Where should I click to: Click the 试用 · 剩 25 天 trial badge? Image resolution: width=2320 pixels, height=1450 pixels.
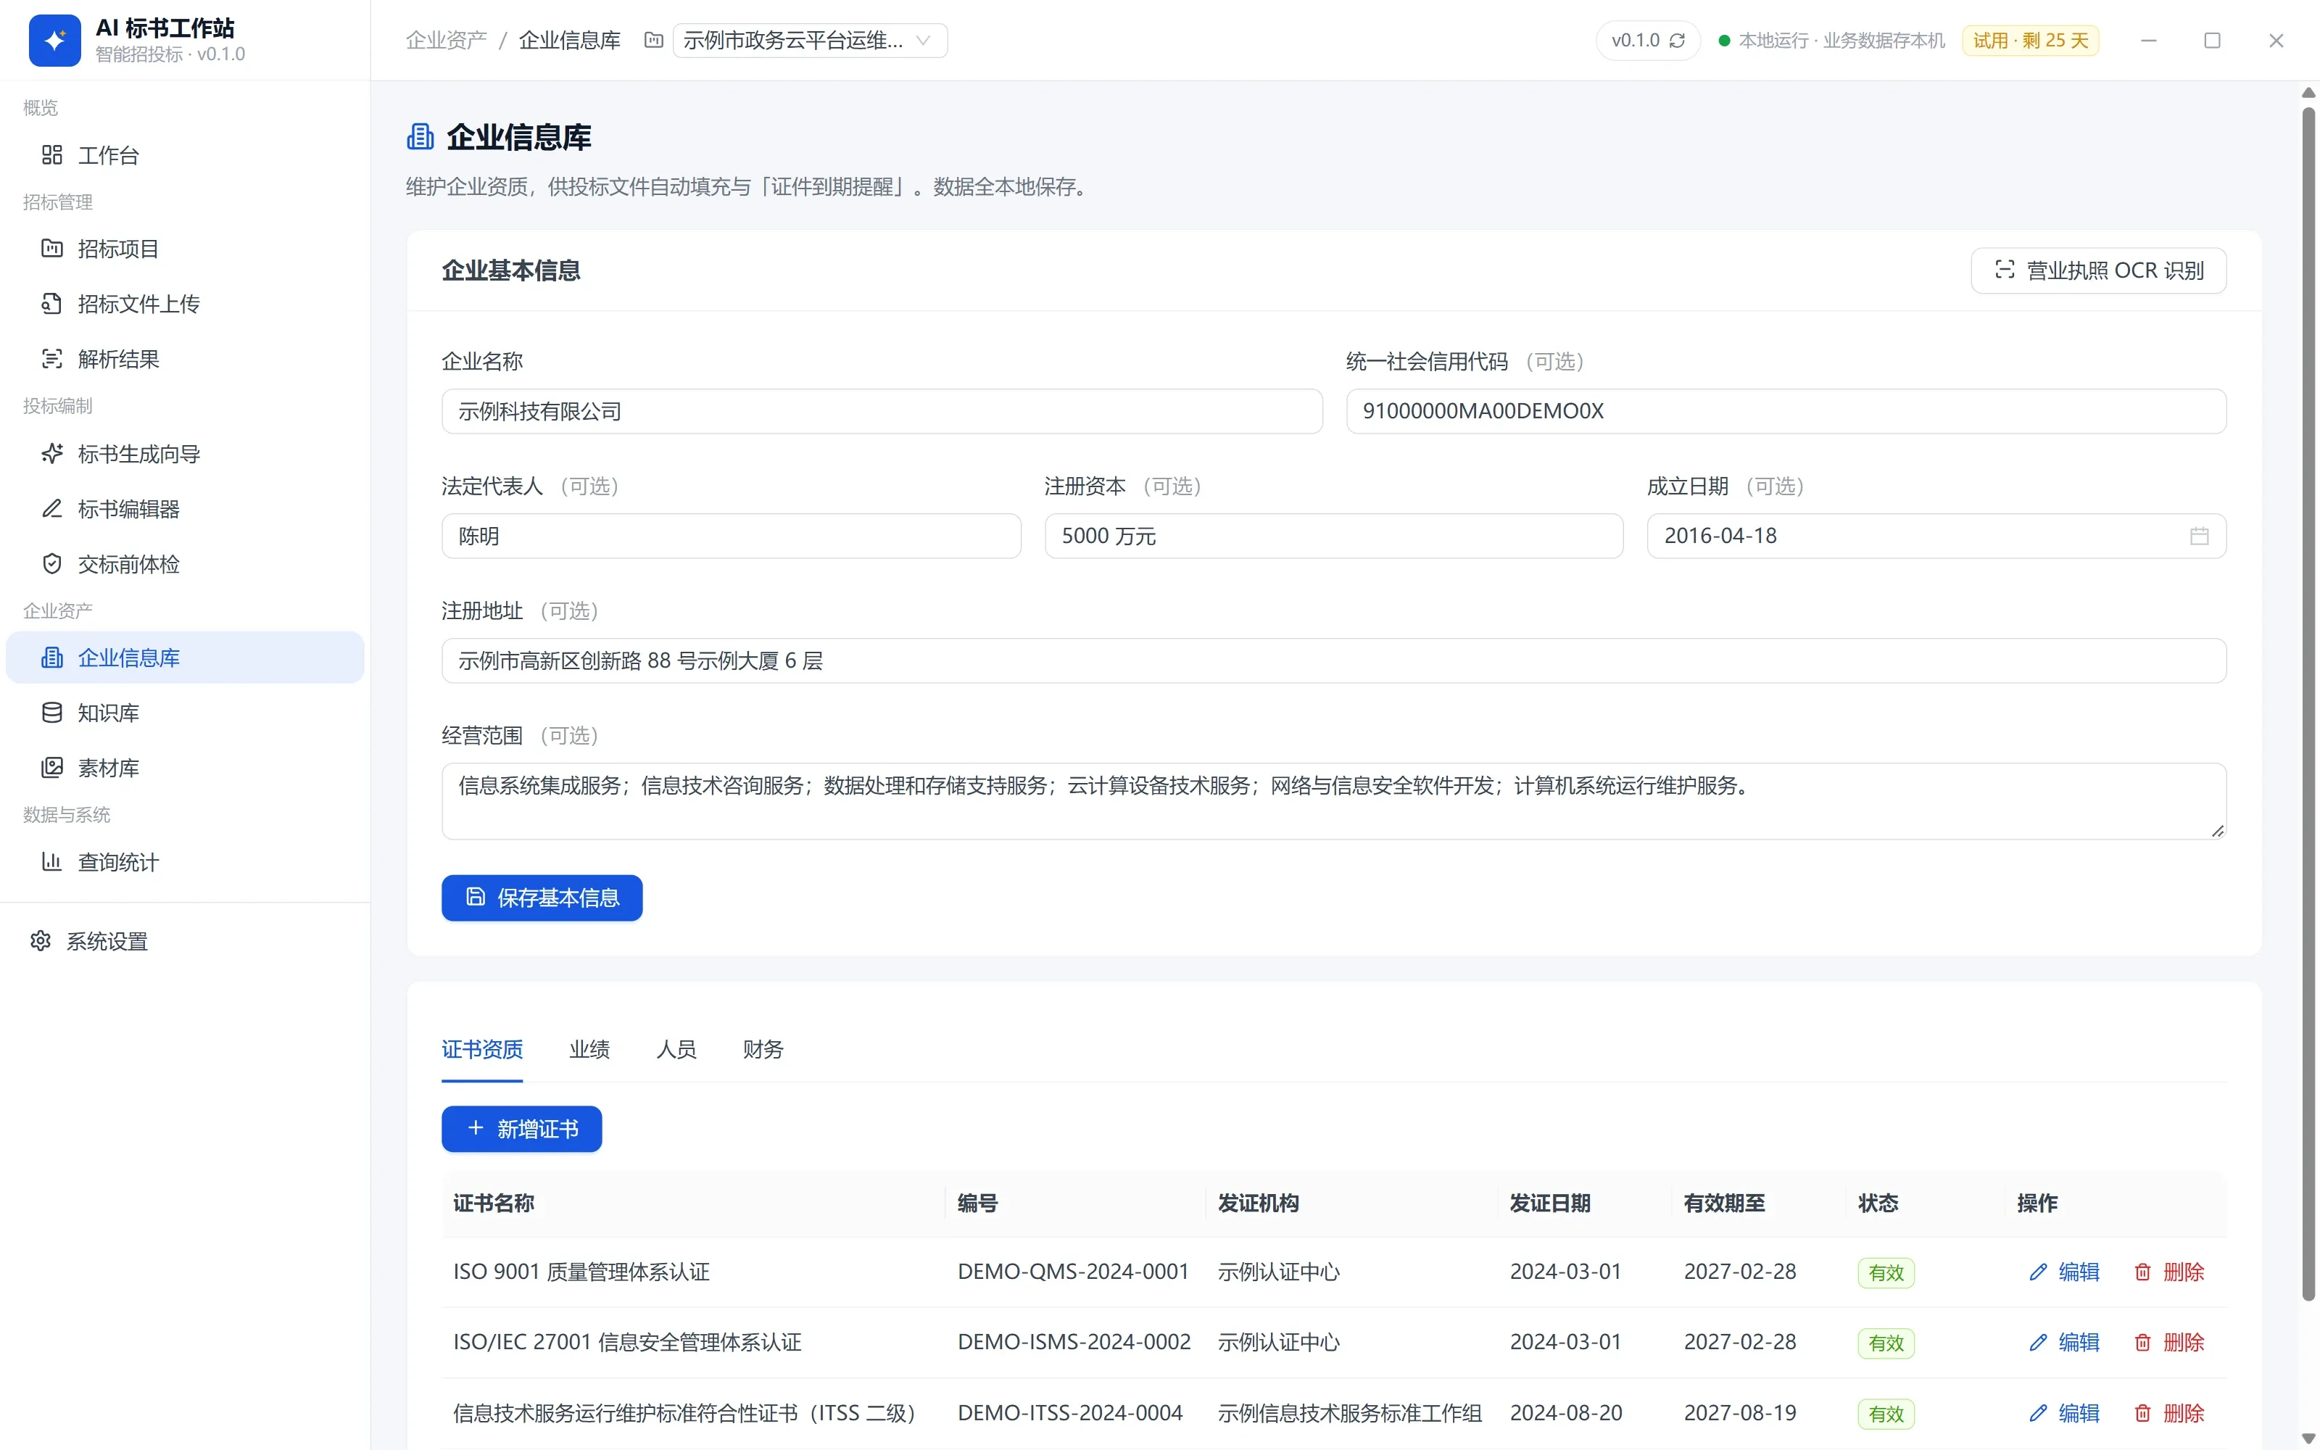(2031, 41)
